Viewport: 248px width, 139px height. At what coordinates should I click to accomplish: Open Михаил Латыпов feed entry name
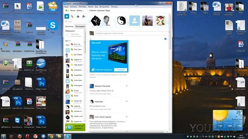click(x=102, y=86)
